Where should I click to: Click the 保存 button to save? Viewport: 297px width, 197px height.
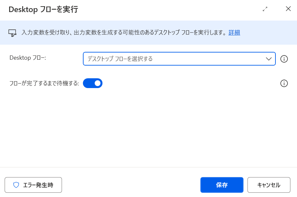(x=222, y=185)
